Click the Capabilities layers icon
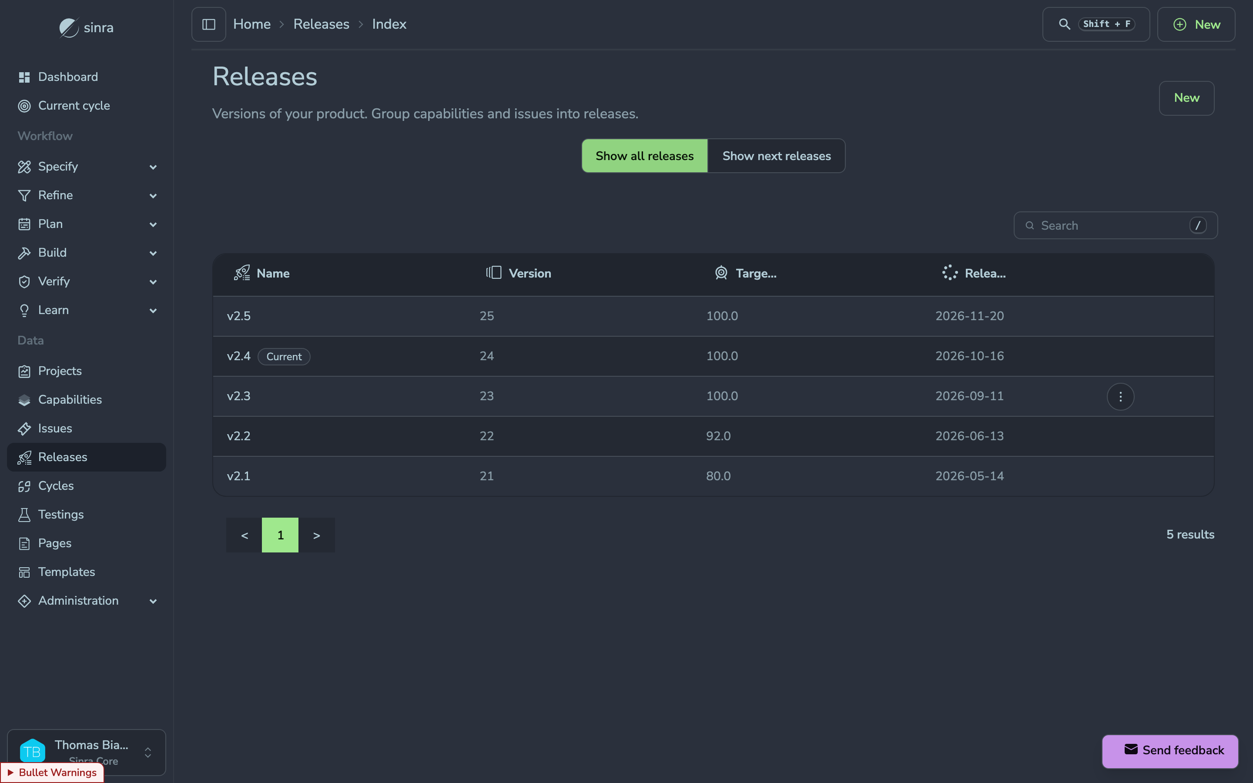1253x783 pixels. click(24, 400)
